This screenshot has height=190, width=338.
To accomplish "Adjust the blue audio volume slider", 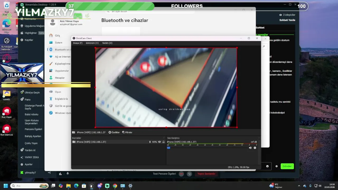I will (x=168, y=148).
